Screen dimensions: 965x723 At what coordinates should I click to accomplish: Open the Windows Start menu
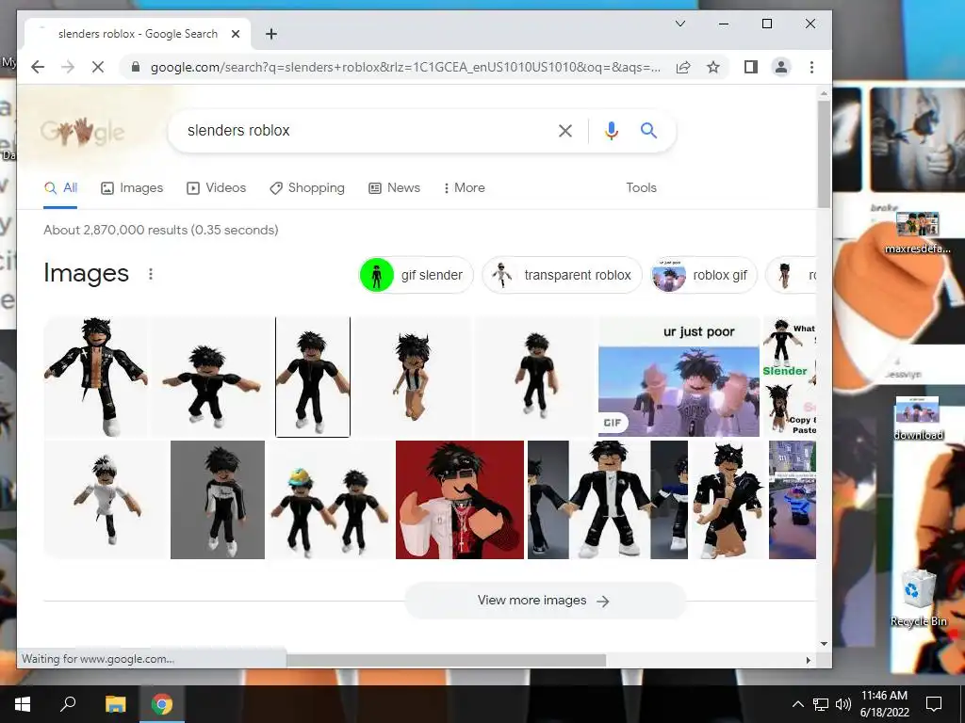click(x=23, y=704)
